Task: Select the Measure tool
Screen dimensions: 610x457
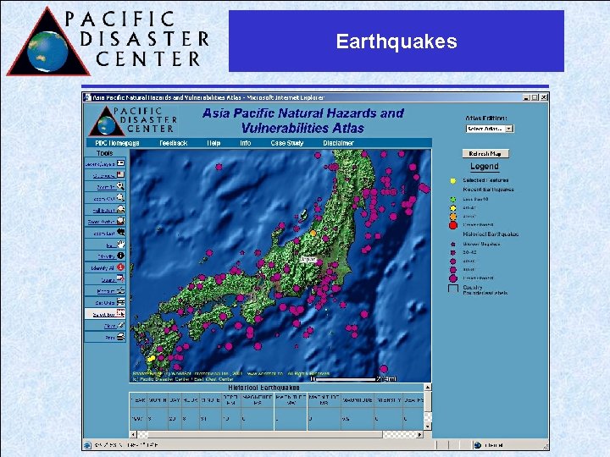Action: point(121,290)
